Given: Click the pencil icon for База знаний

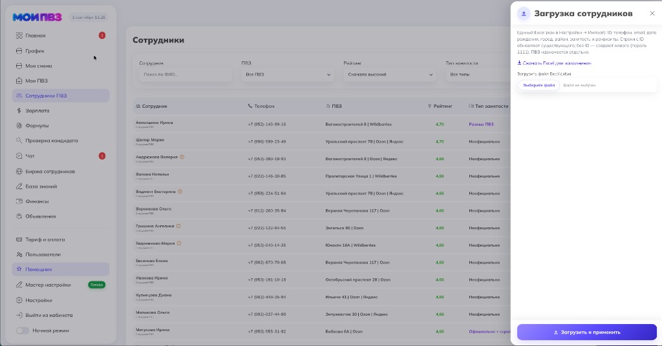Looking at the screenshot, I should point(19,187).
